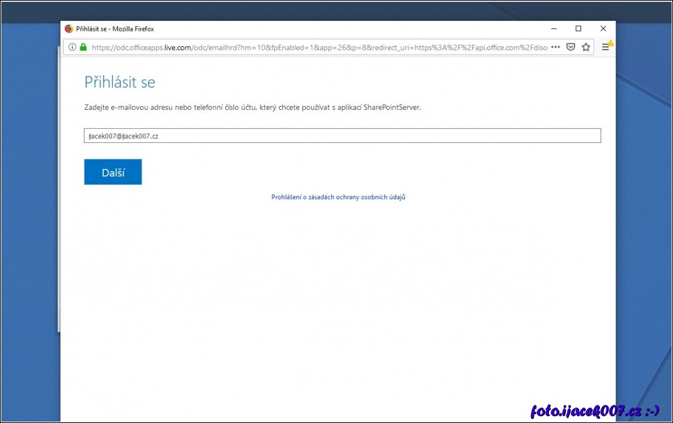Click the email field containing jjacek007@jjacek007.cz
673x423 pixels.
point(342,136)
